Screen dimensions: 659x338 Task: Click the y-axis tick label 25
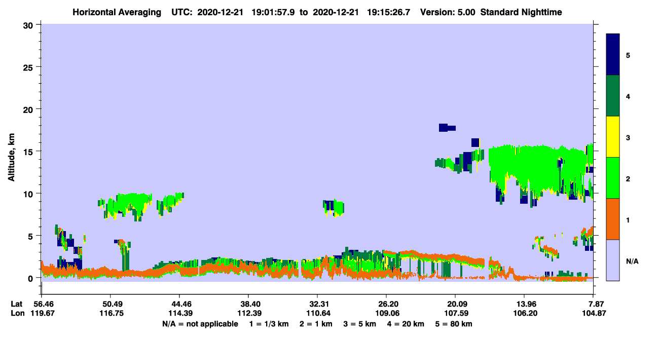(29, 67)
